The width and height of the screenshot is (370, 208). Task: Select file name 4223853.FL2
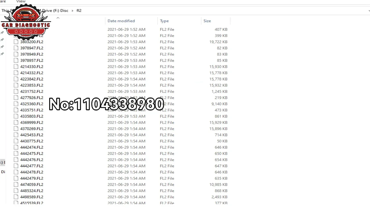(32, 85)
